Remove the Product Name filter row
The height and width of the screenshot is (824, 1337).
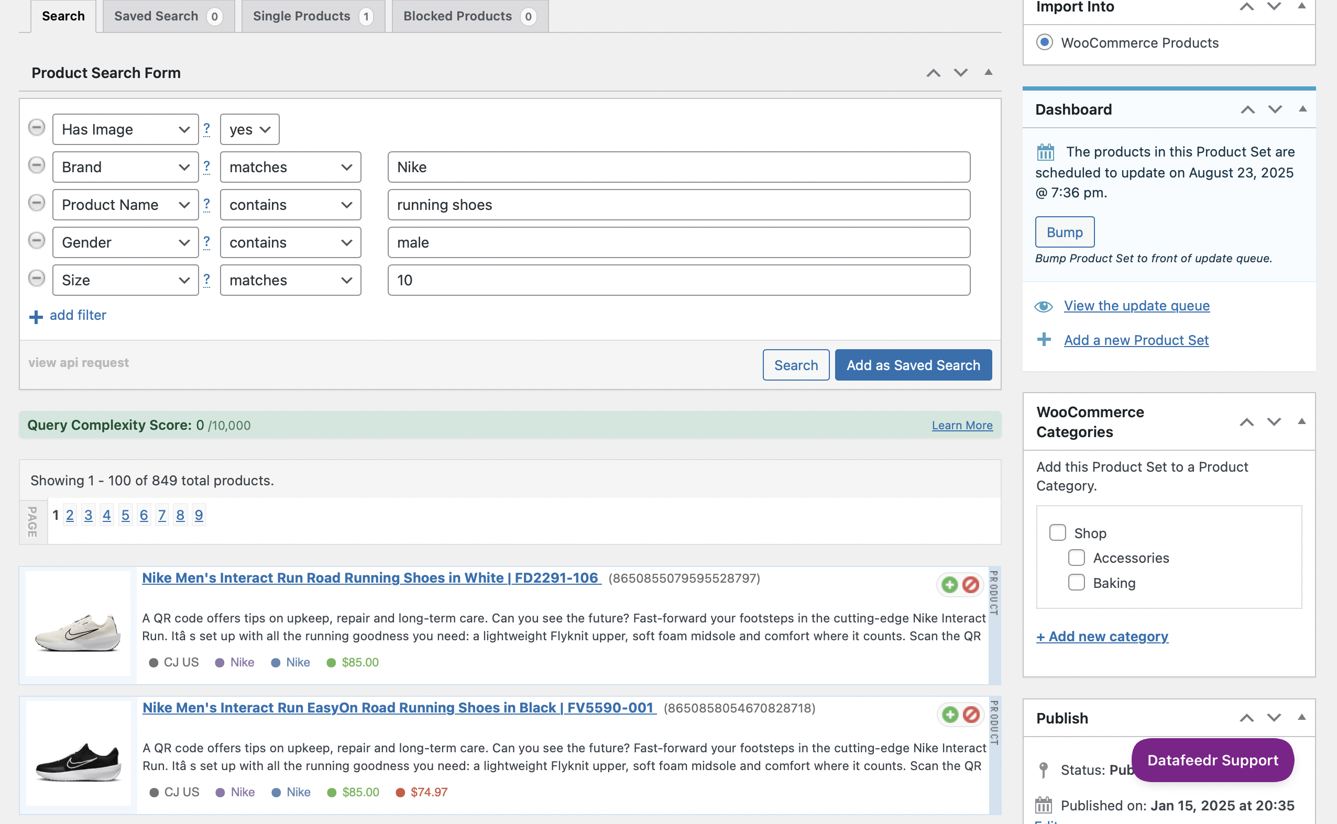pos(37,203)
